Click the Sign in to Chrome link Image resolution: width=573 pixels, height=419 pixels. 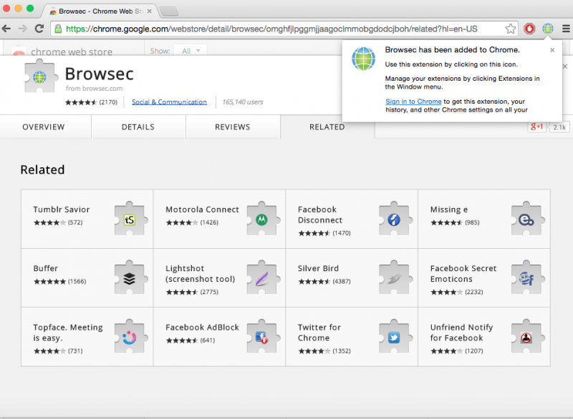(x=413, y=102)
